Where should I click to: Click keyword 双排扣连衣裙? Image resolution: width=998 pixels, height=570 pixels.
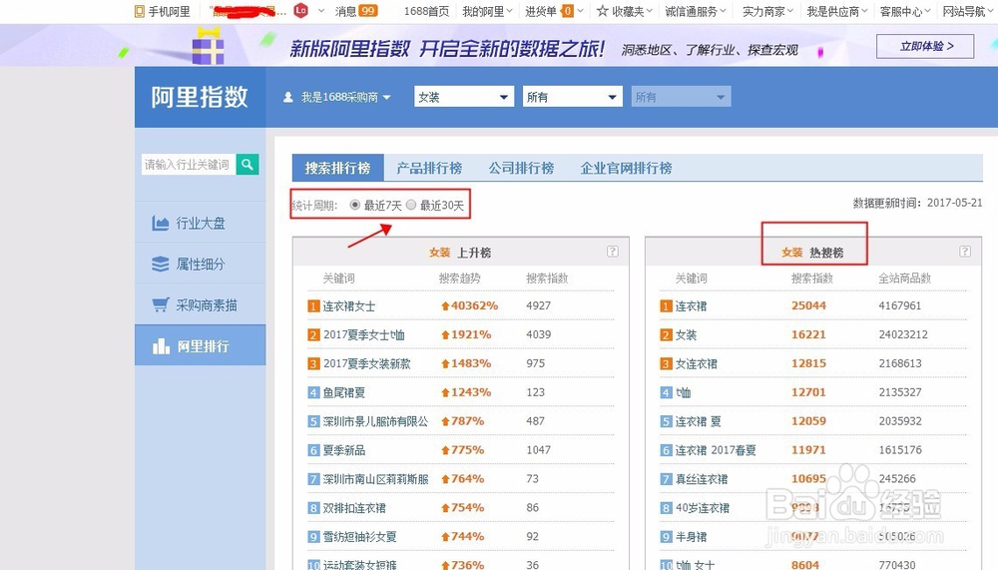(x=354, y=508)
